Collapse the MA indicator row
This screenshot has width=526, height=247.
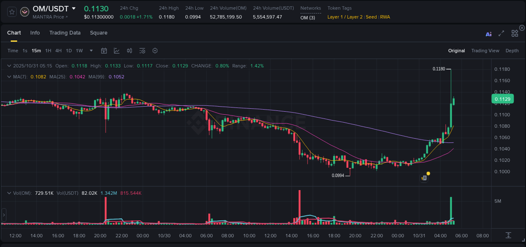[x=9, y=77]
